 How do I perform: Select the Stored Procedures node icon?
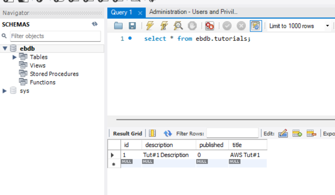point(23,73)
